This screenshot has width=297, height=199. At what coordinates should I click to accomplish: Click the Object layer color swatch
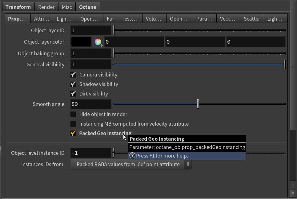point(81,42)
